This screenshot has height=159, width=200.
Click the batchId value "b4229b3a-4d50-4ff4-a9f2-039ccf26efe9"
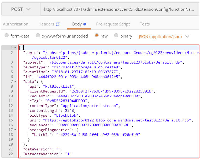coord(98,135)
